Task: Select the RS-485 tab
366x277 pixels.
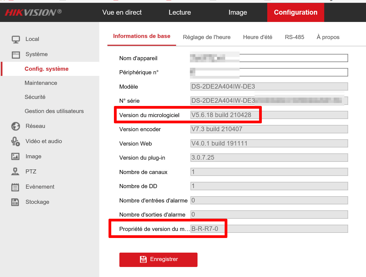Action: (x=294, y=37)
